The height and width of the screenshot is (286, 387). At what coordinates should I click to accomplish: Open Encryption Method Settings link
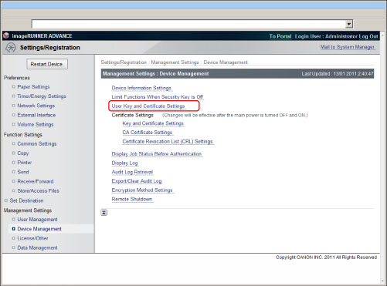click(x=142, y=190)
